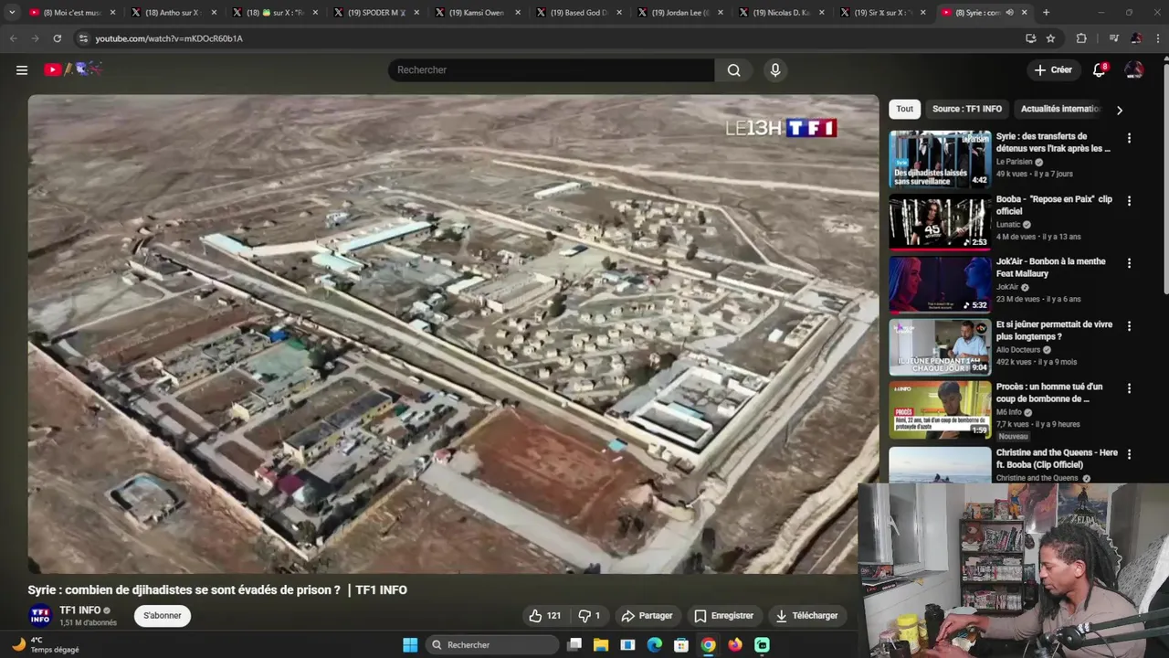Open Le Parisien channel link
This screenshot has width=1169, height=658.
click(x=1014, y=162)
